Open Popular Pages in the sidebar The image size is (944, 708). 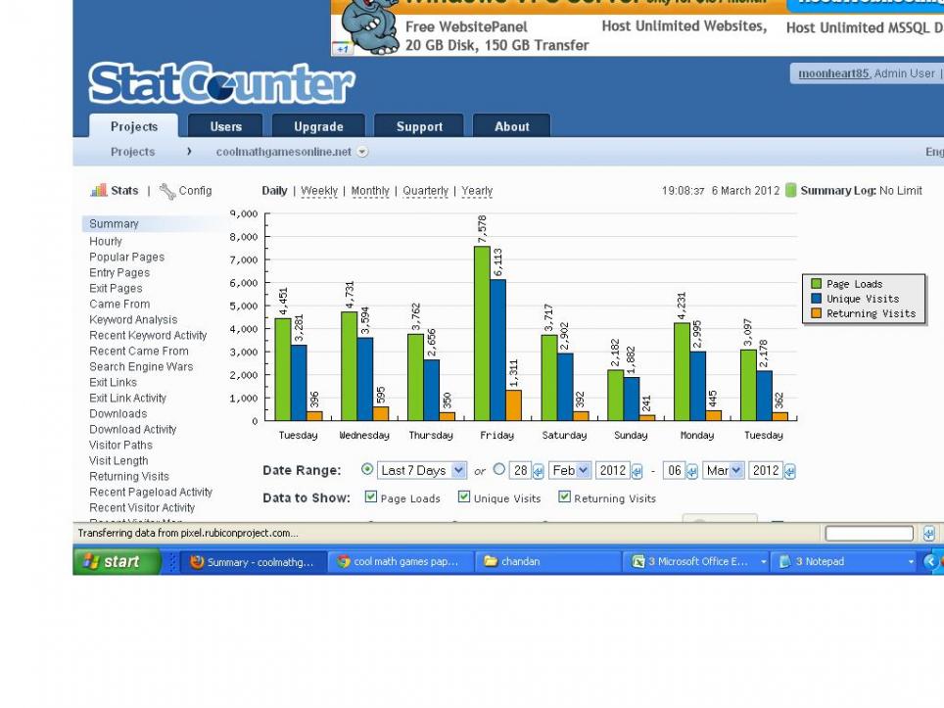[126, 258]
